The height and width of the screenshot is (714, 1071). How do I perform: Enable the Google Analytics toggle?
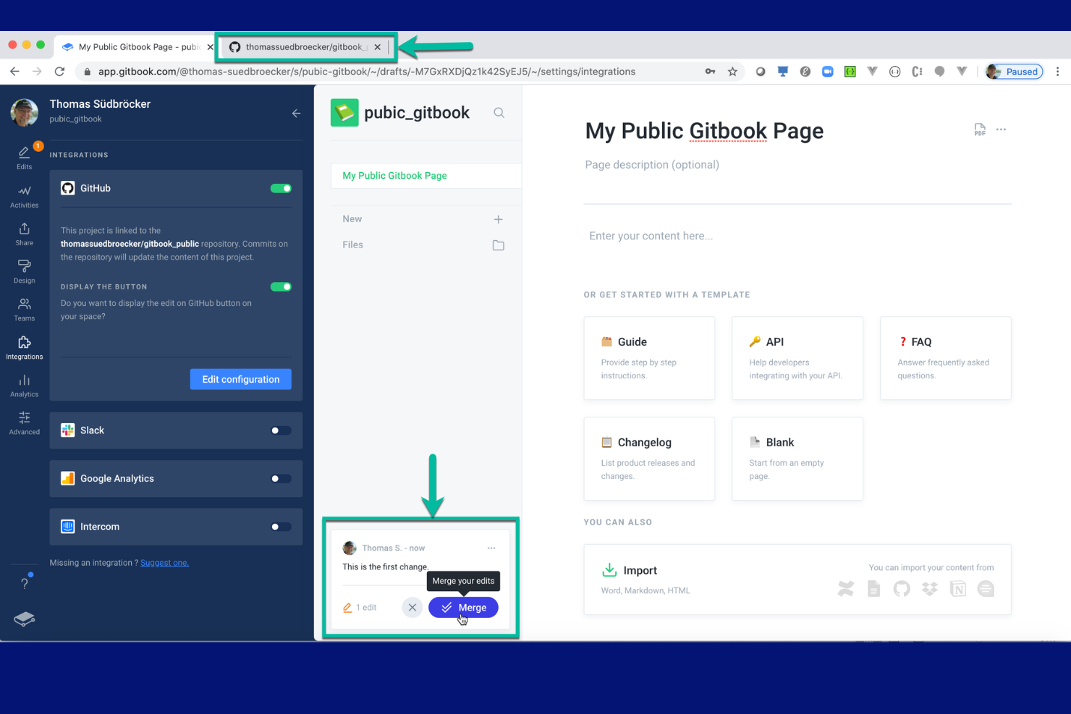pyautogui.click(x=281, y=479)
